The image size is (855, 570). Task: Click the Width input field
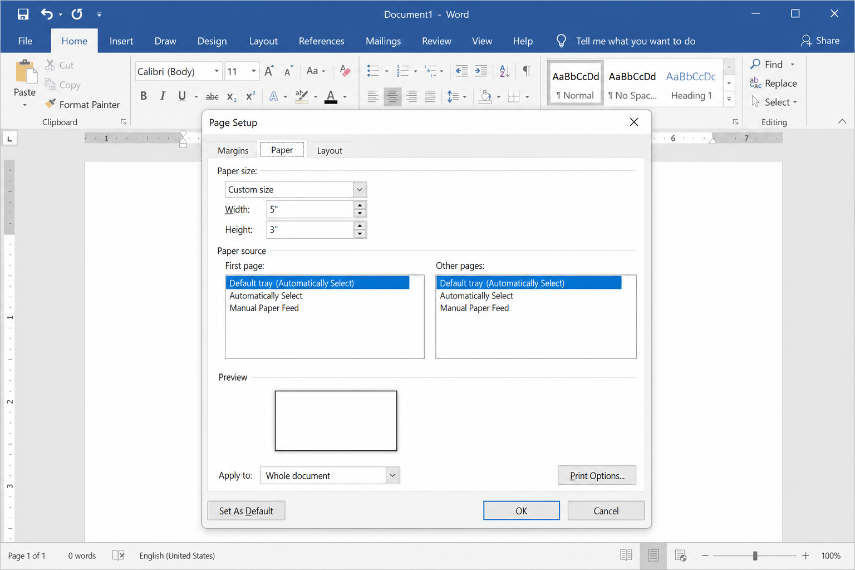coord(310,209)
